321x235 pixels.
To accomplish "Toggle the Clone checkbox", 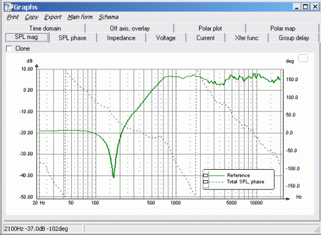I will coord(9,48).
